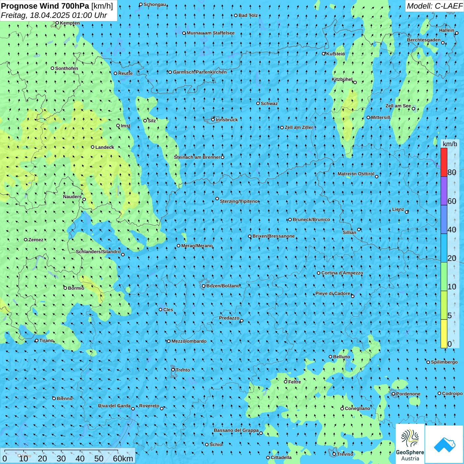This screenshot has width=464, height=464.
Task: Click the Feltre city marker
Action: coord(285,382)
